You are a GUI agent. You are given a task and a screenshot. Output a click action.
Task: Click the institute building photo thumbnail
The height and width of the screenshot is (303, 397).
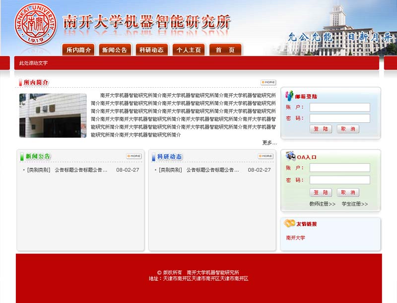tap(53, 115)
